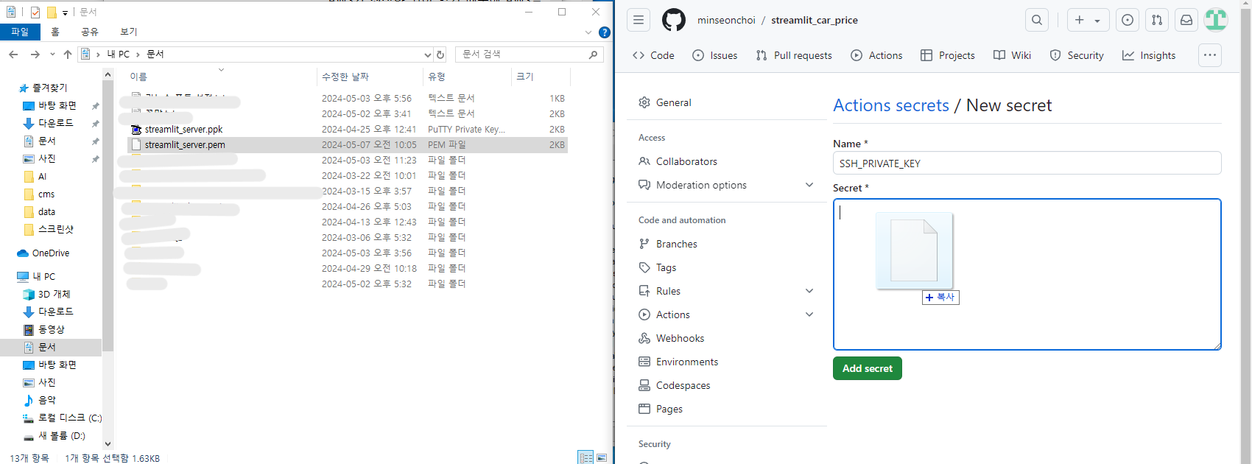Open the more repository tabs ellipsis
Image resolution: width=1252 pixels, height=464 pixels.
[x=1210, y=55]
